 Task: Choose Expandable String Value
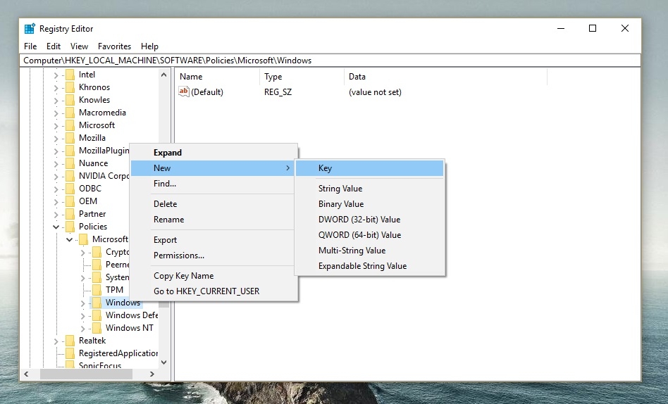tap(370, 265)
